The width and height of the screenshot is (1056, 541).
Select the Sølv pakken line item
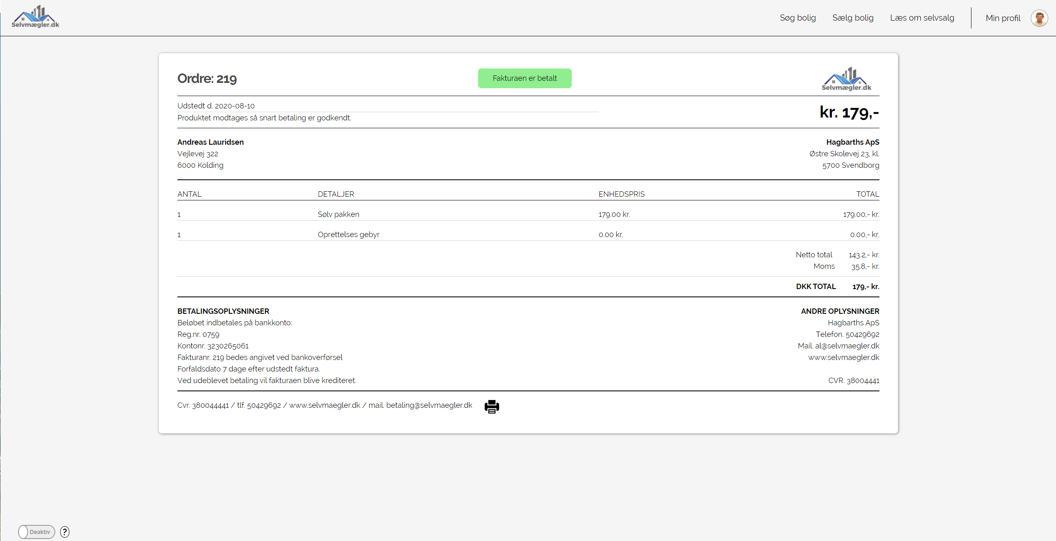pyautogui.click(x=338, y=214)
